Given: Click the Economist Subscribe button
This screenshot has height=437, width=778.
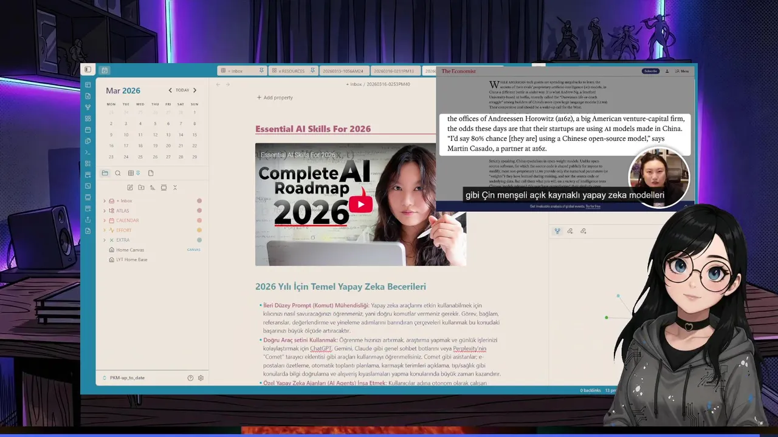Looking at the screenshot, I should coord(650,71).
